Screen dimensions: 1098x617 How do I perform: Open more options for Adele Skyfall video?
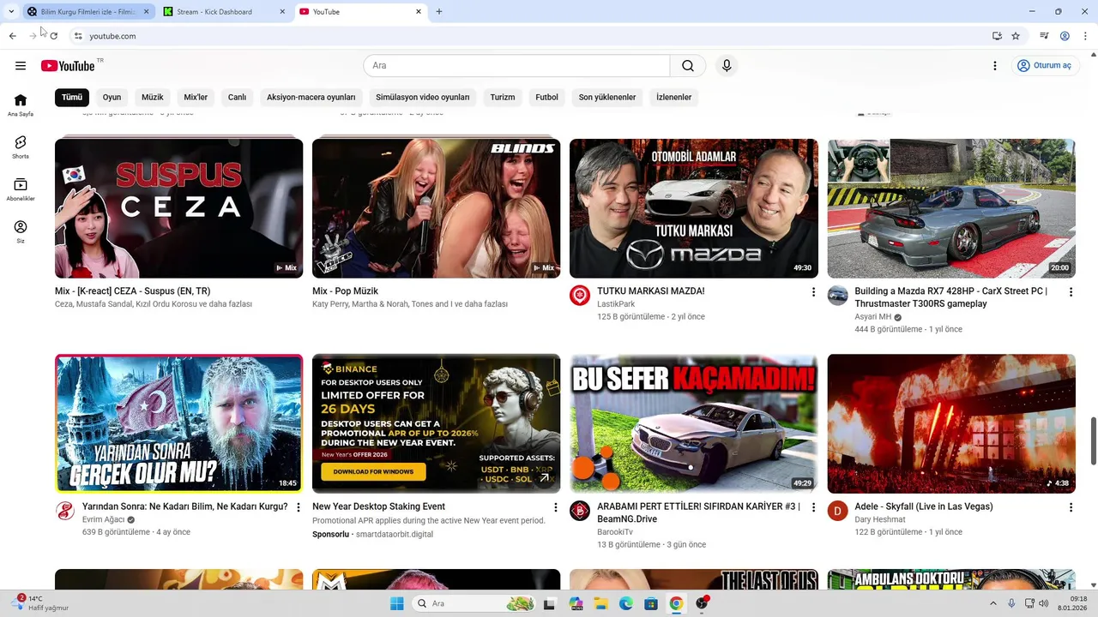pyautogui.click(x=1071, y=507)
